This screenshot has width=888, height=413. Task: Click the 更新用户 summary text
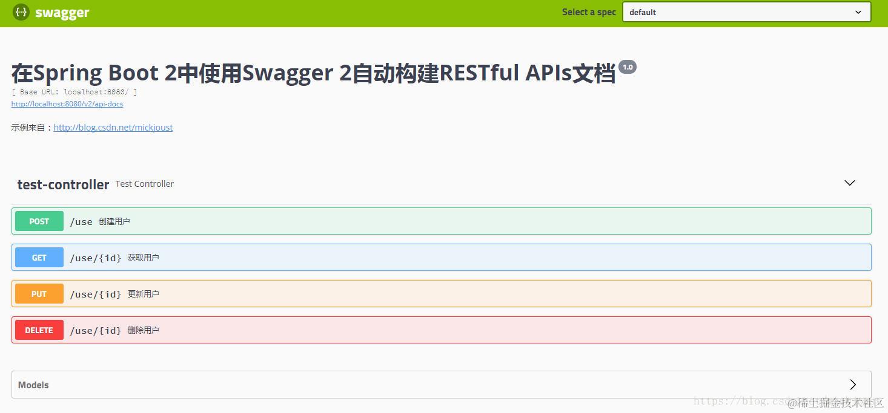(144, 294)
